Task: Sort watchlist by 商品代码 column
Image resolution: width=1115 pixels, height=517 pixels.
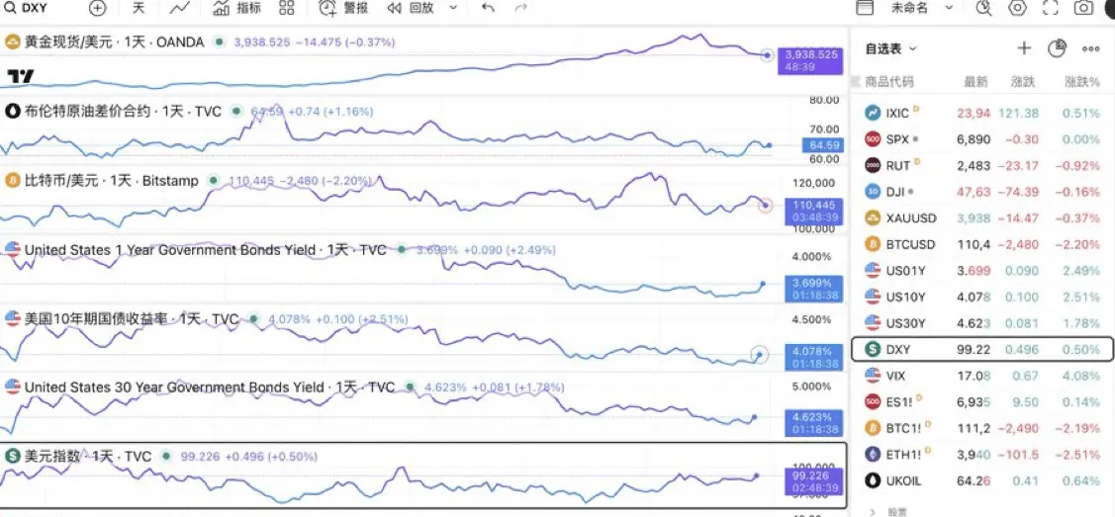Action: (x=888, y=82)
